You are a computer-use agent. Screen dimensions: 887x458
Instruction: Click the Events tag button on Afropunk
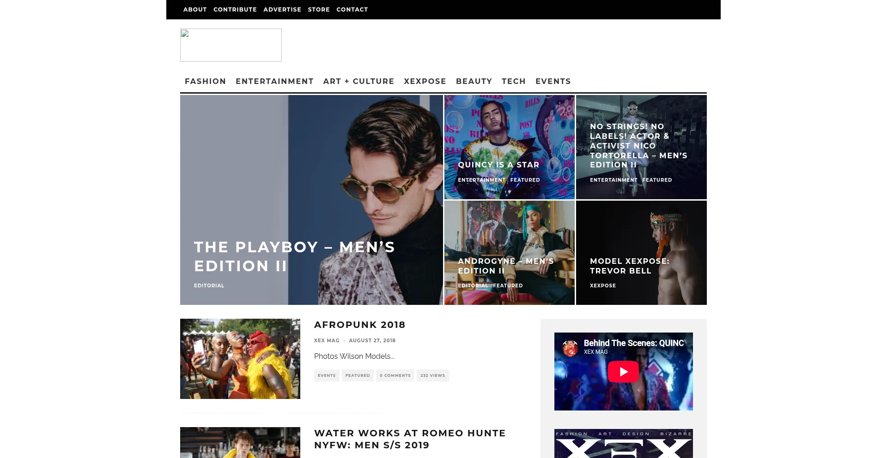327,375
